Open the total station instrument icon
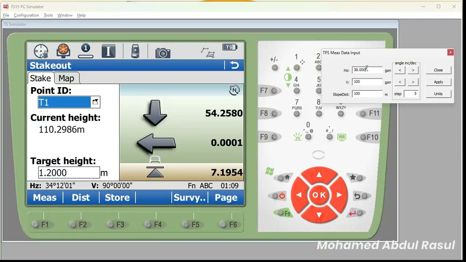 135,51
